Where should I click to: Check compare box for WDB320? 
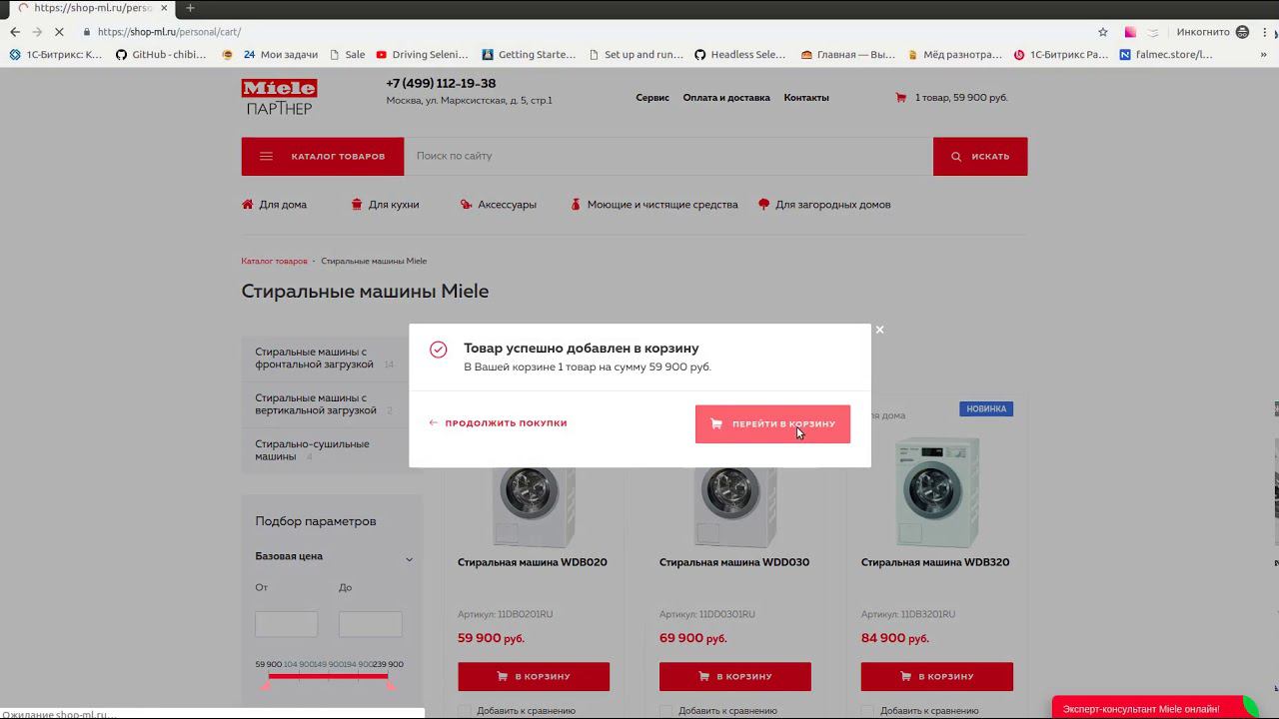[868, 711]
